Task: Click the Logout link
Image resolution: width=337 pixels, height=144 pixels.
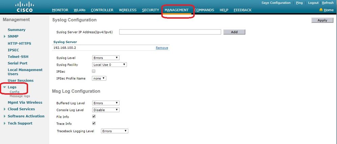Action: [x=313, y=3]
